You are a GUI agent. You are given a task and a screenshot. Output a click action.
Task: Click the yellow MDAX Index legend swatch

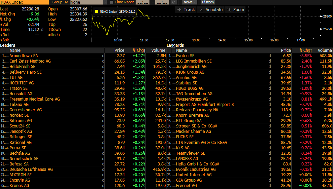(x=97, y=11)
